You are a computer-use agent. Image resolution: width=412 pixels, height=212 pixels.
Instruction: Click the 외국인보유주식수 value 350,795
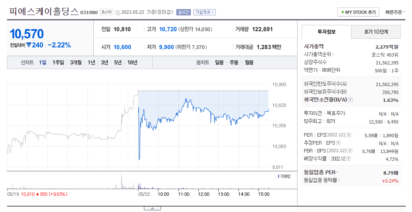tap(390, 92)
